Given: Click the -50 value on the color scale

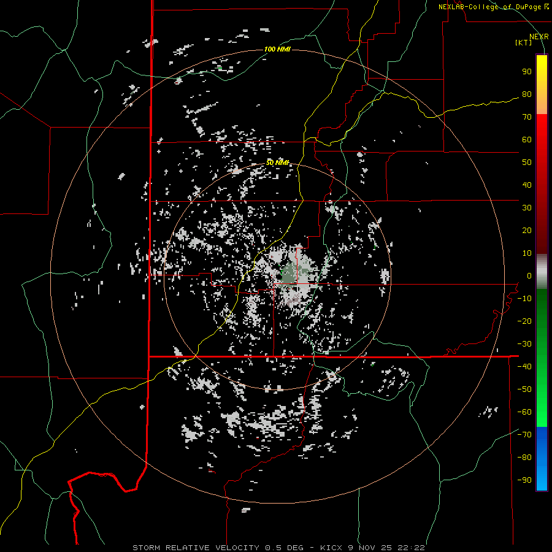Looking at the screenshot, I should tap(524, 389).
